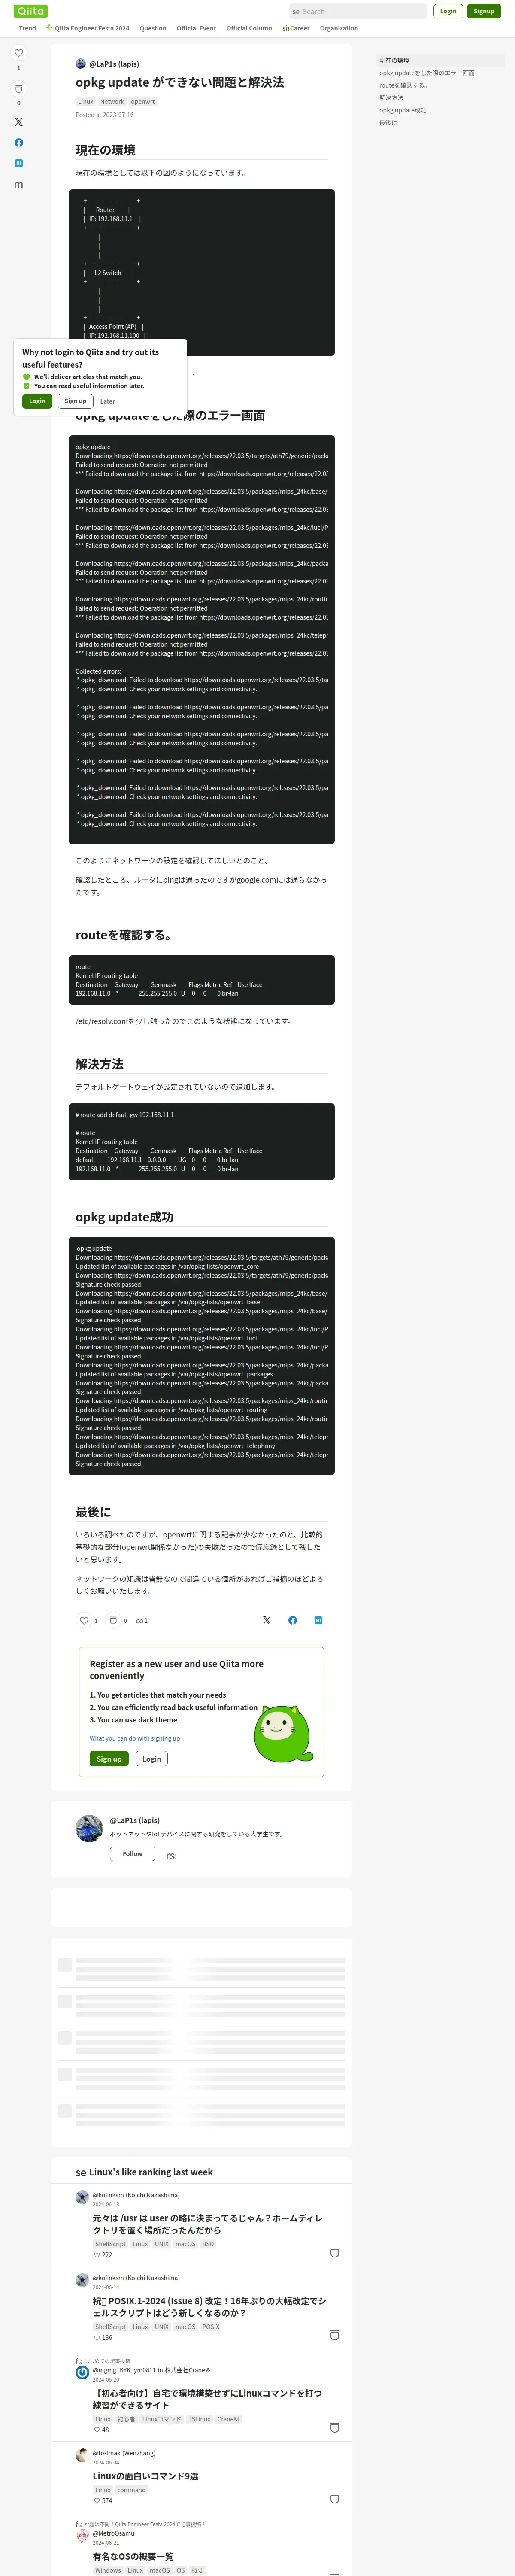Jump to the opkg update error-screen section in the table of contents
Screen dimensions: 515x2576
tap(427, 73)
